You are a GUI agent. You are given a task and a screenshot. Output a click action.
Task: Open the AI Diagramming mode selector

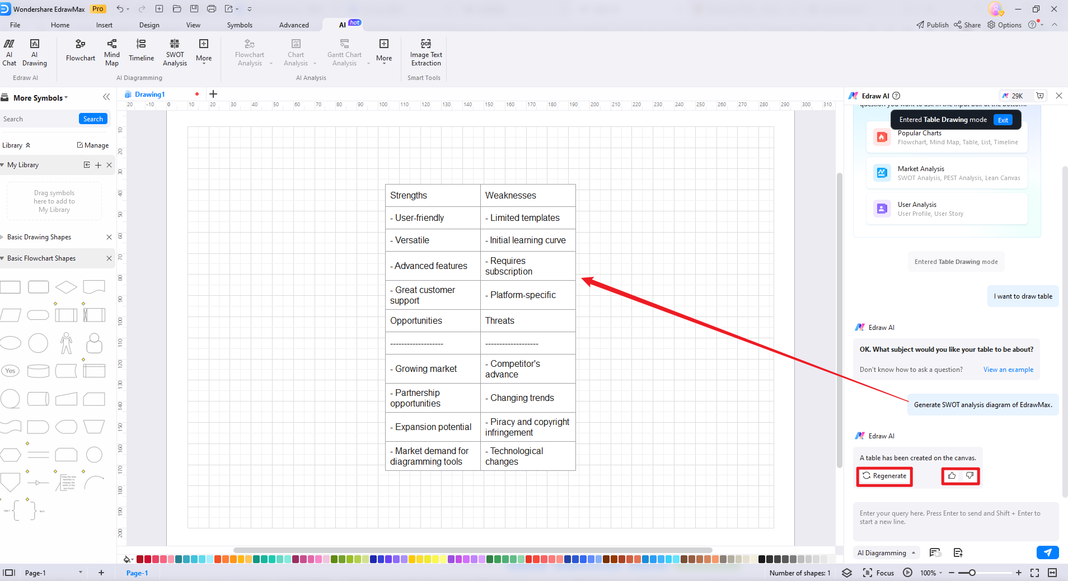[x=886, y=552]
